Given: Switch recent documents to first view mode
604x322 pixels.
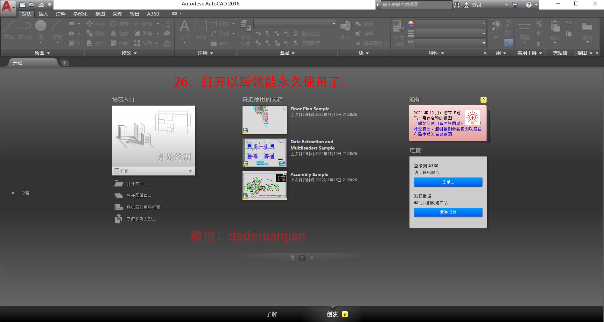Looking at the screenshot, I should [292, 258].
